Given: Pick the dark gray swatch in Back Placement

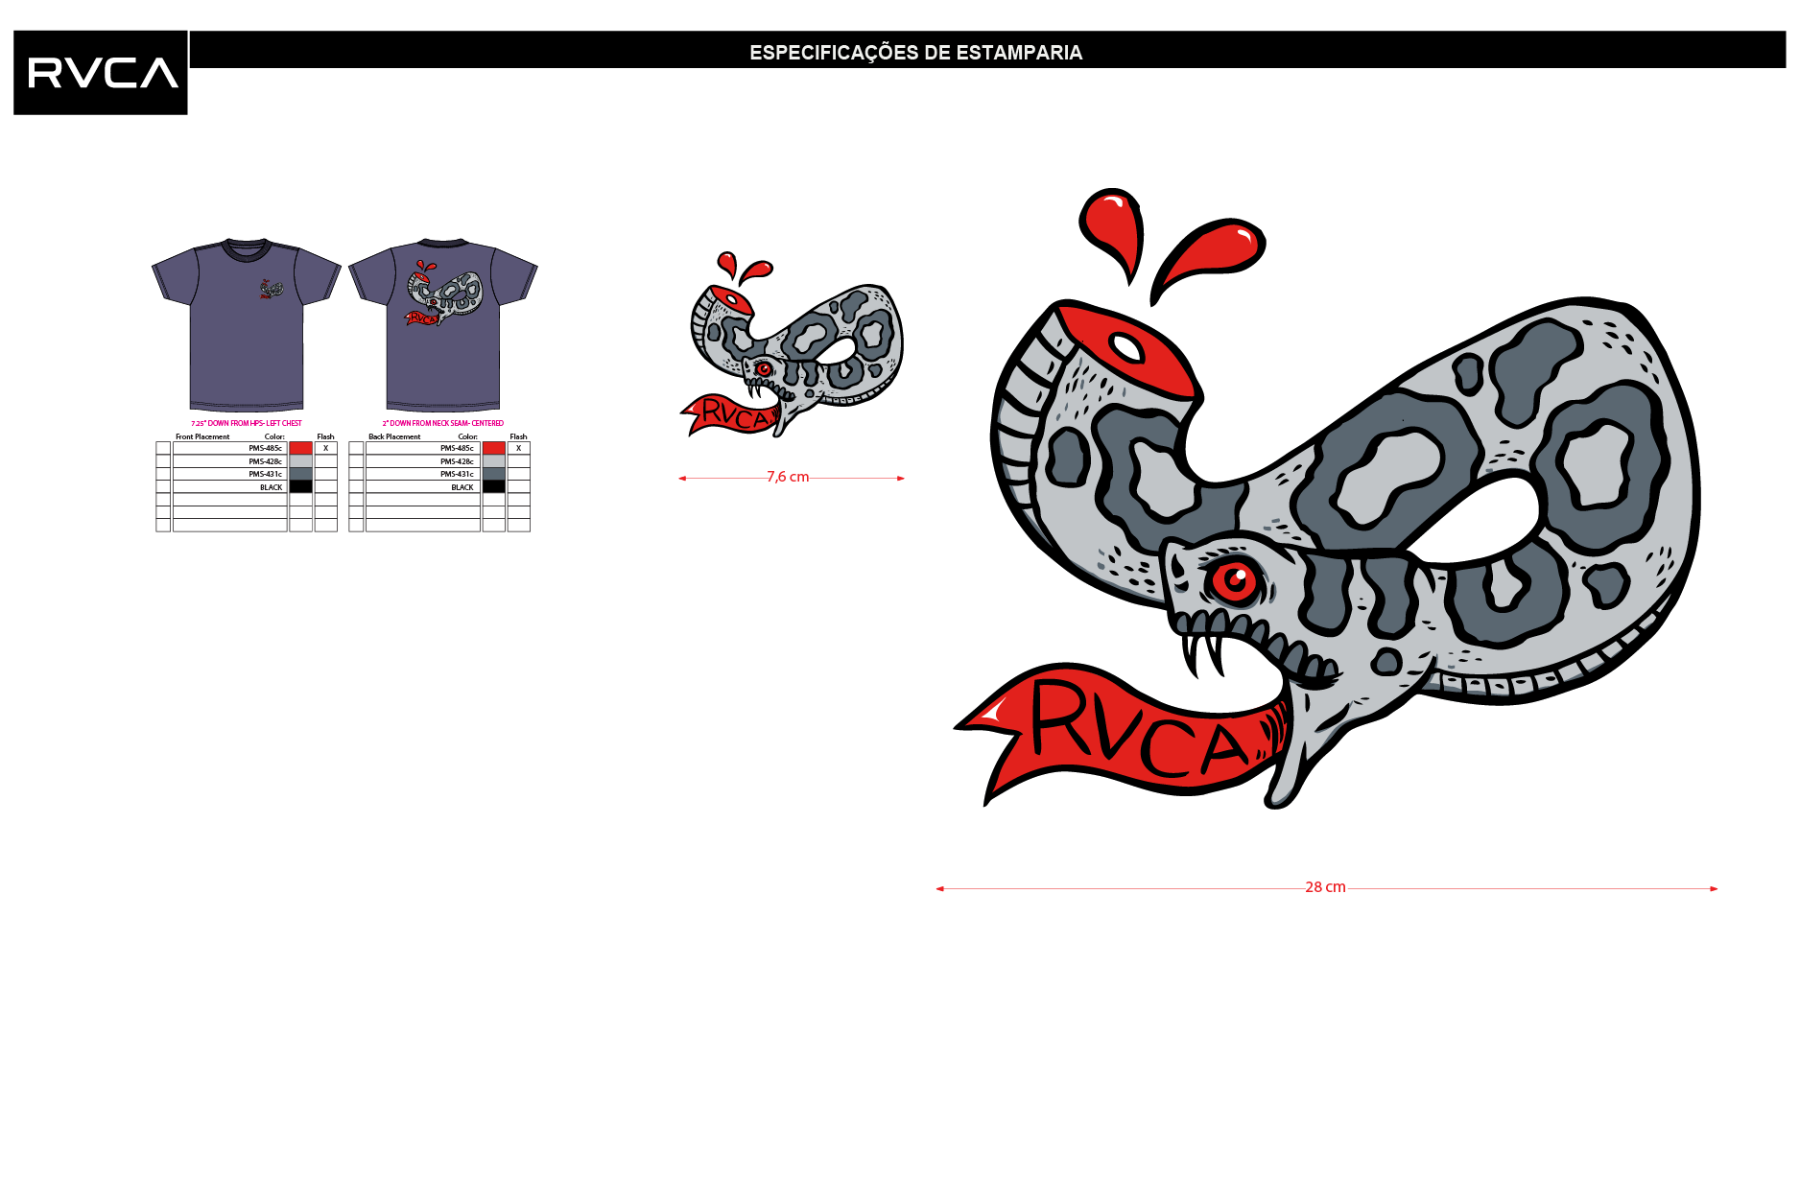Looking at the screenshot, I should coord(494,474).
